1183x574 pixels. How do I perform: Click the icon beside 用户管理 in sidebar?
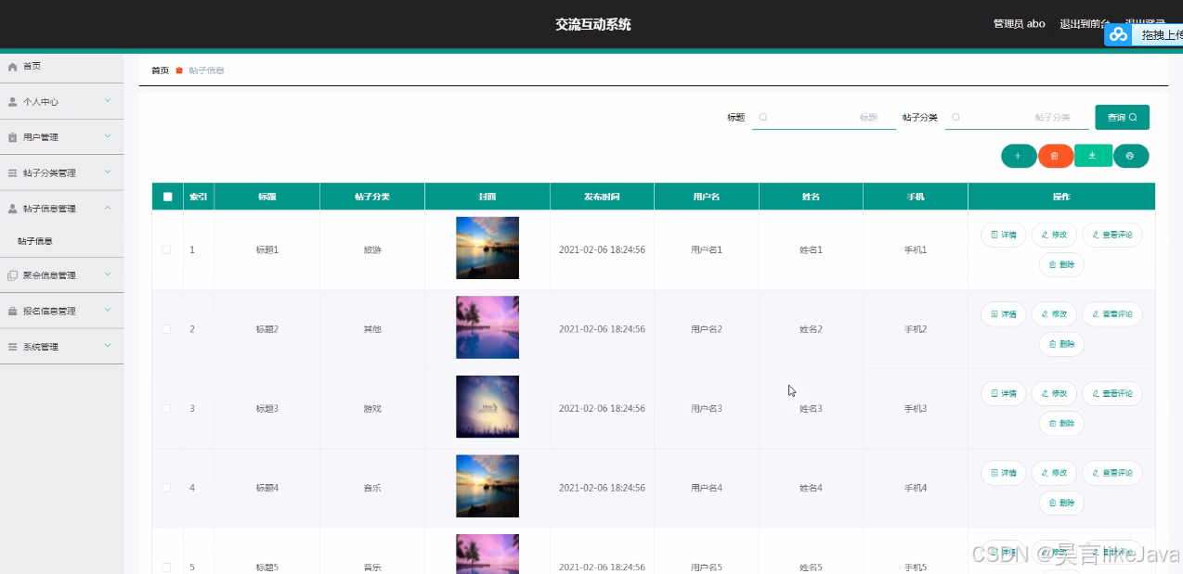click(x=13, y=137)
